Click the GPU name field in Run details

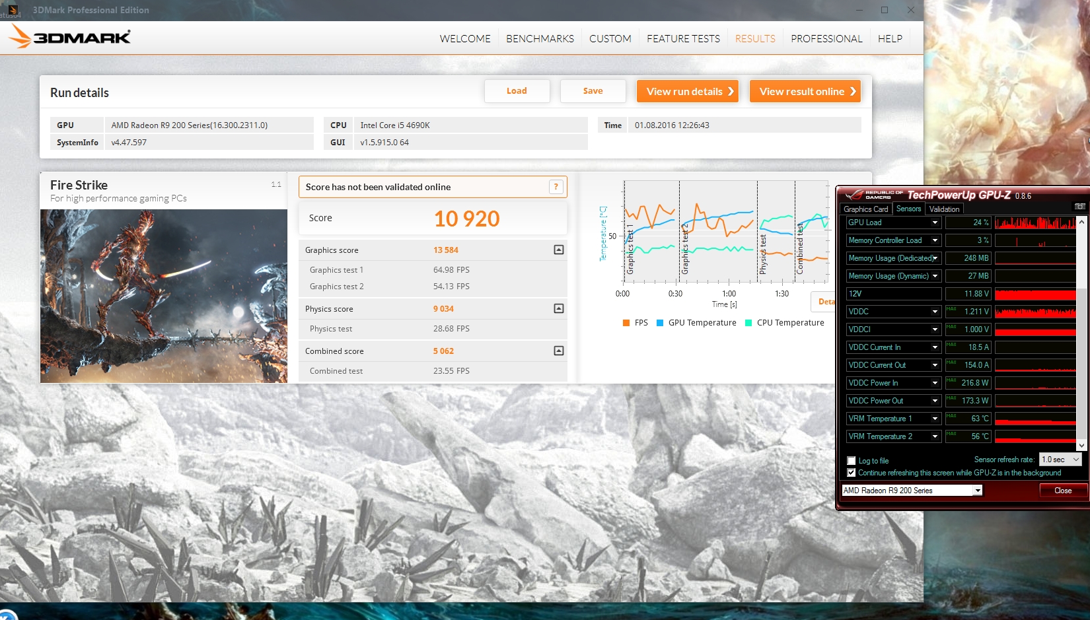[x=209, y=125]
